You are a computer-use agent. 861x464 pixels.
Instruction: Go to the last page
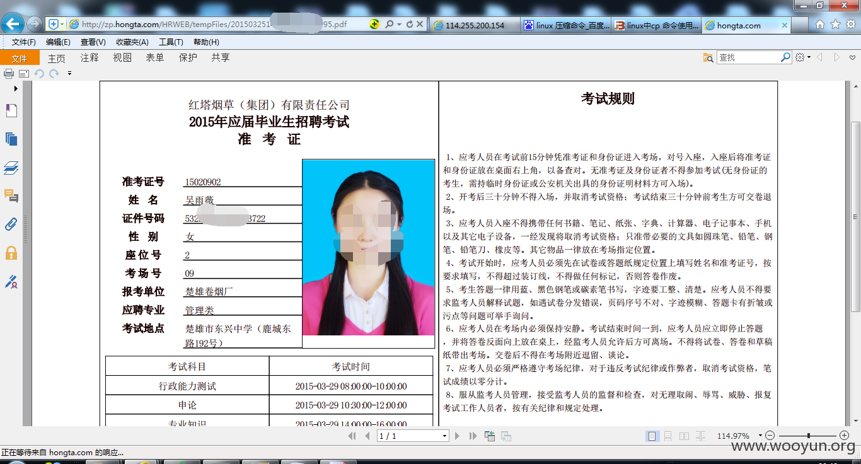click(473, 436)
